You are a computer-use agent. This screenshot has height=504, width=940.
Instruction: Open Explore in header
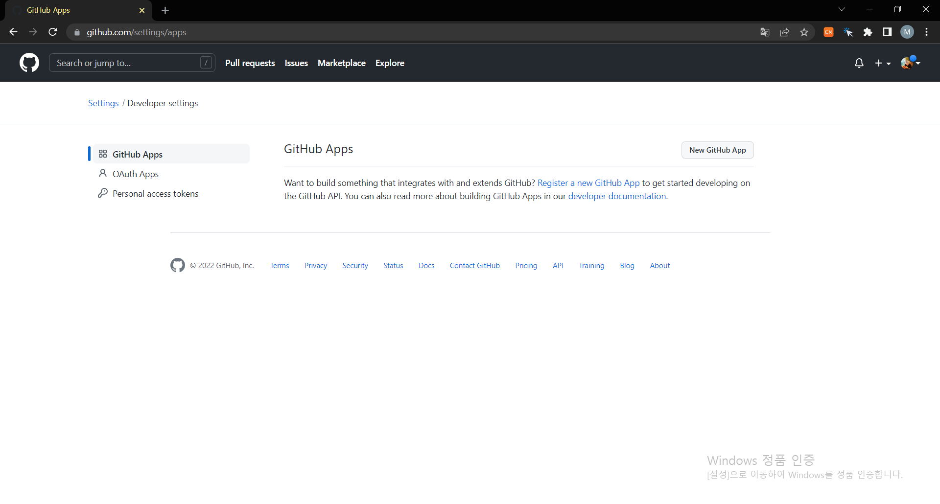click(x=390, y=63)
